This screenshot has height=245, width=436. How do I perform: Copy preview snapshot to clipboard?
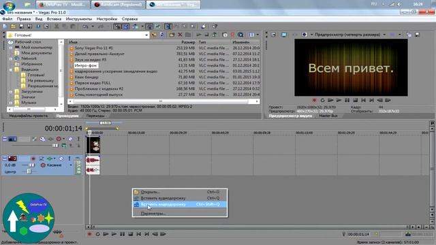409,35
